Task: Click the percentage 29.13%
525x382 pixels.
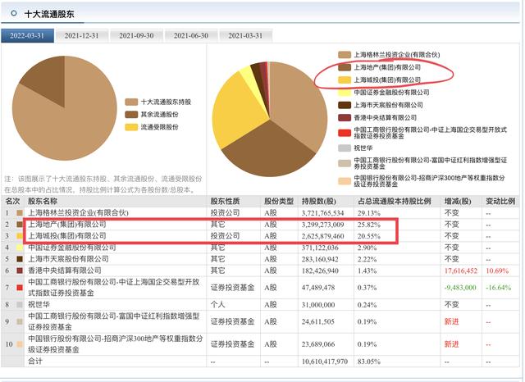Action: coord(368,213)
